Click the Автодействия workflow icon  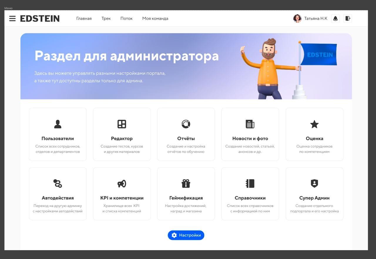pos(58,184)
